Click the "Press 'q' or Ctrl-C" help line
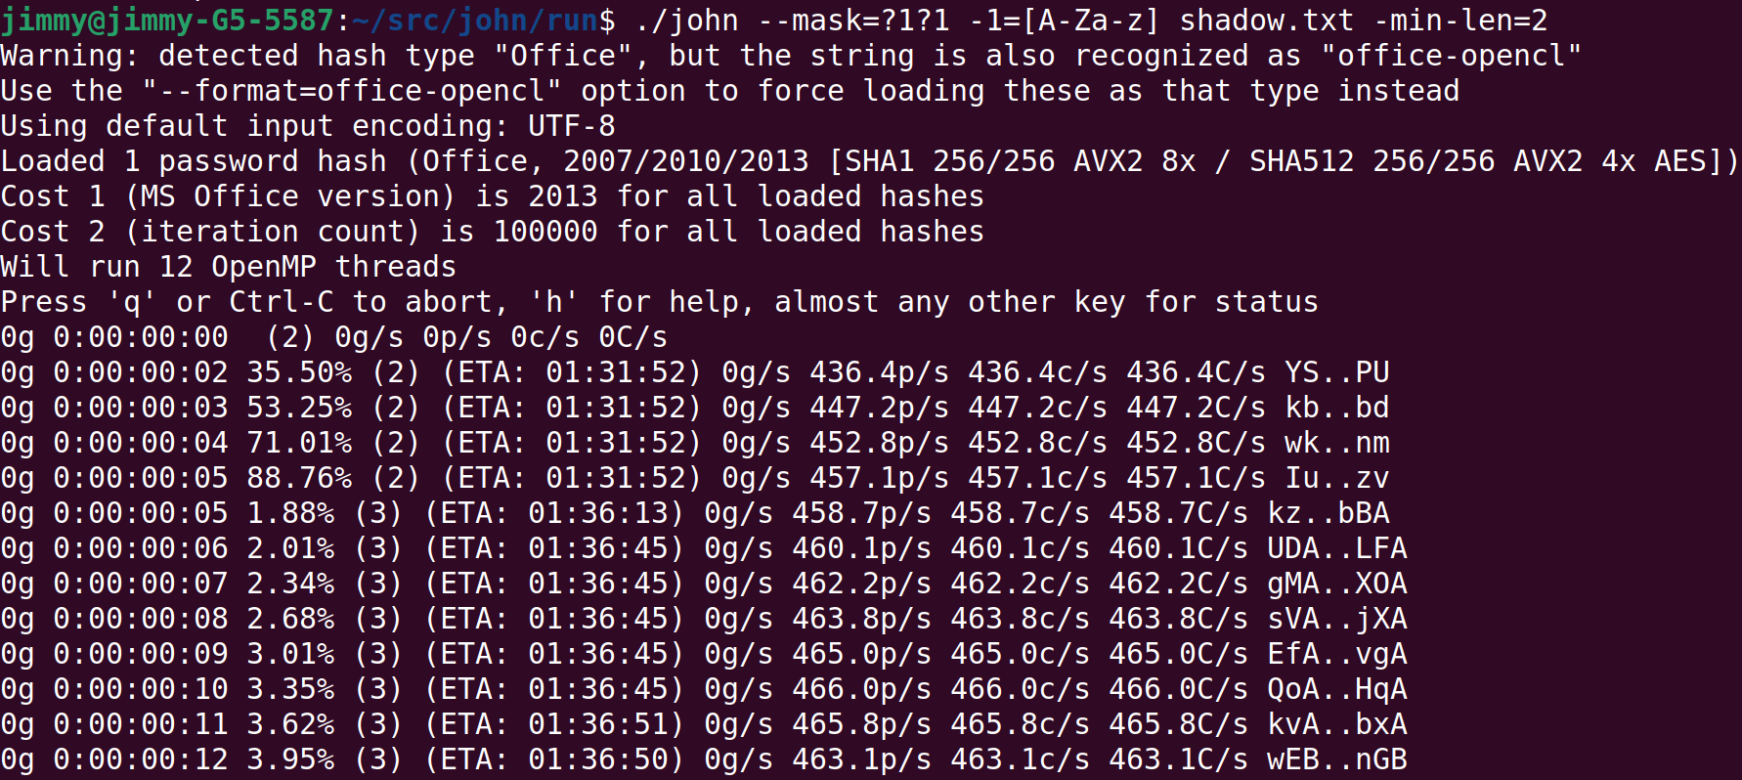The width and height of the screenshot is (1742, 780). [x=660, y=302]
